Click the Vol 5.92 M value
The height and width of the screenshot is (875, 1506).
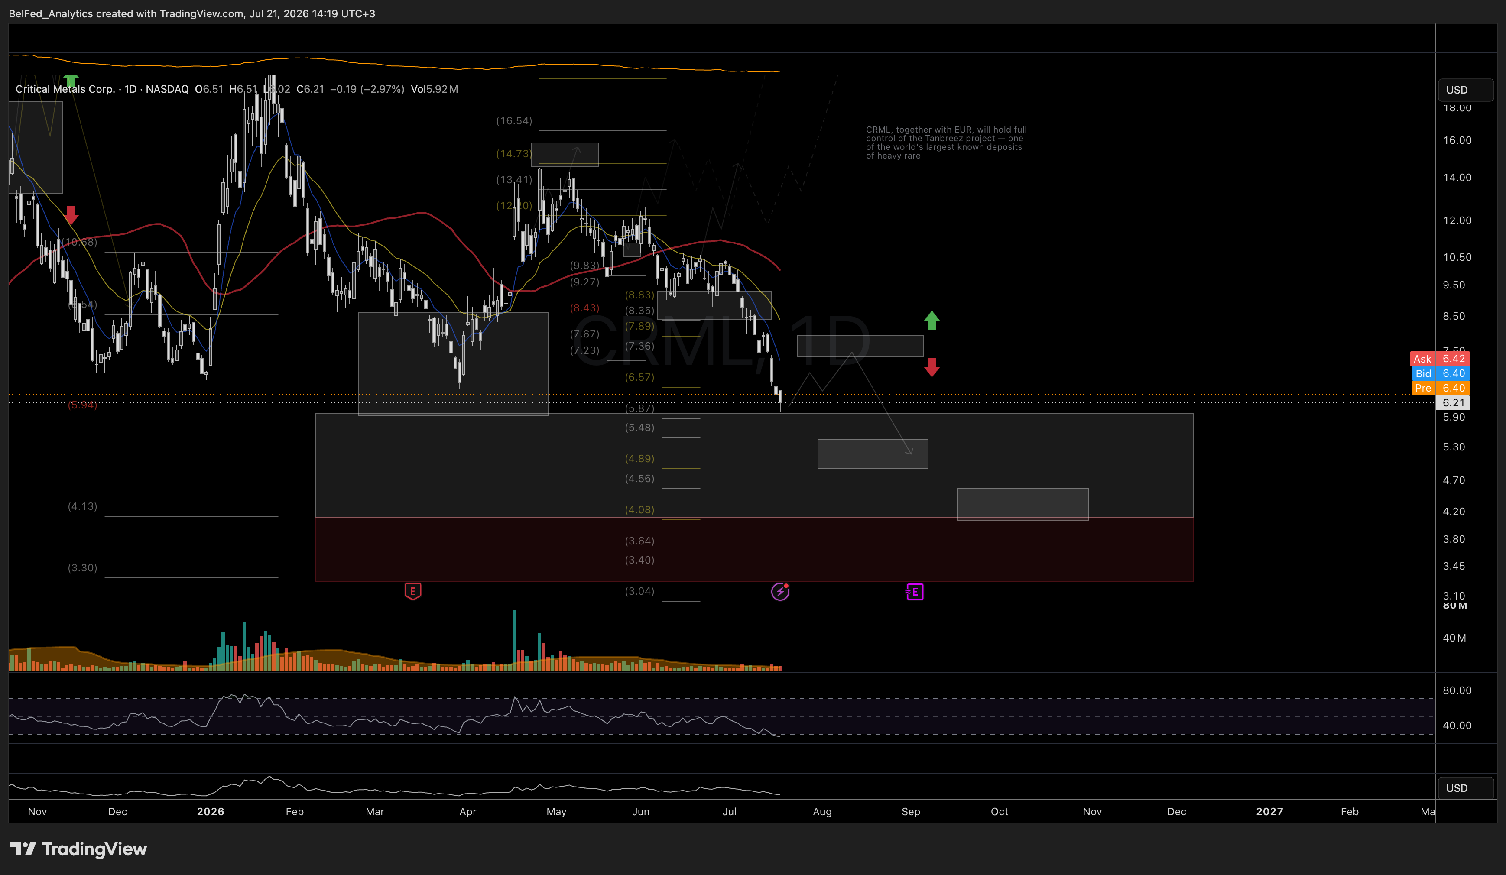(435, 89)
